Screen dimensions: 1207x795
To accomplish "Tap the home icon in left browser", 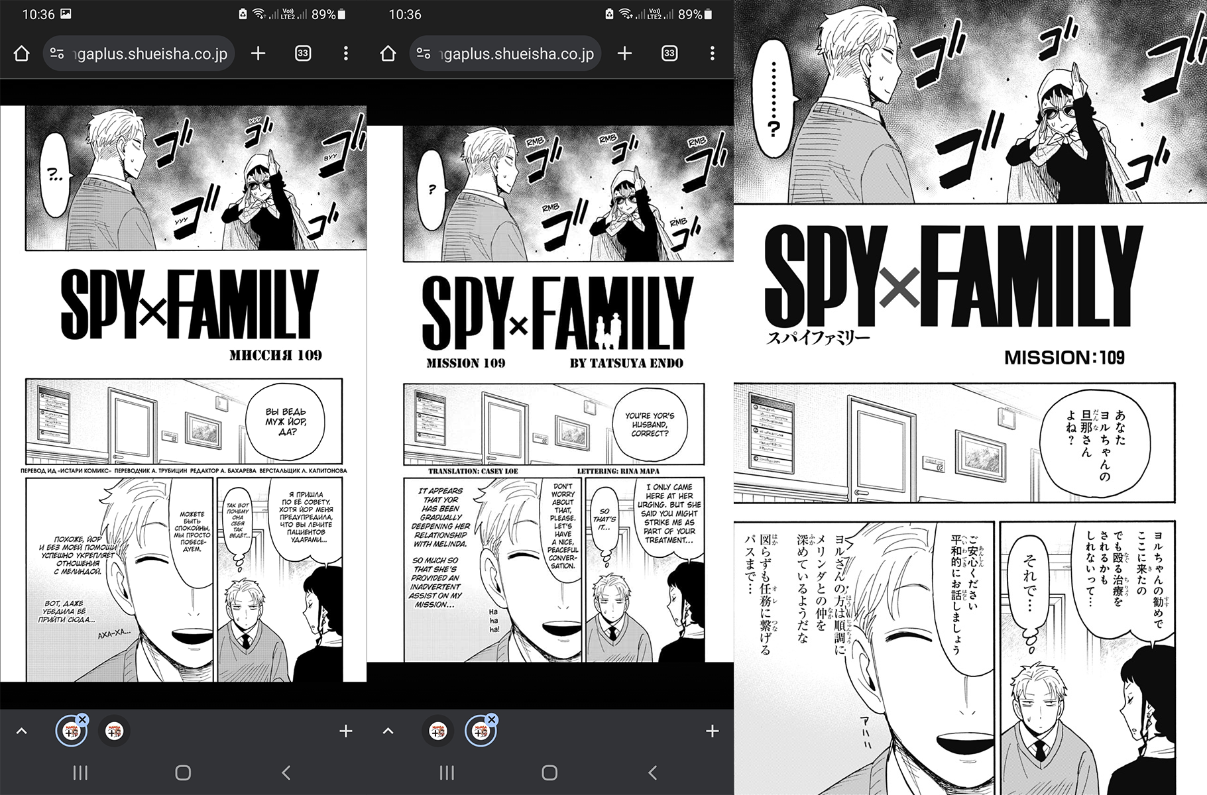I will point(21,54).
